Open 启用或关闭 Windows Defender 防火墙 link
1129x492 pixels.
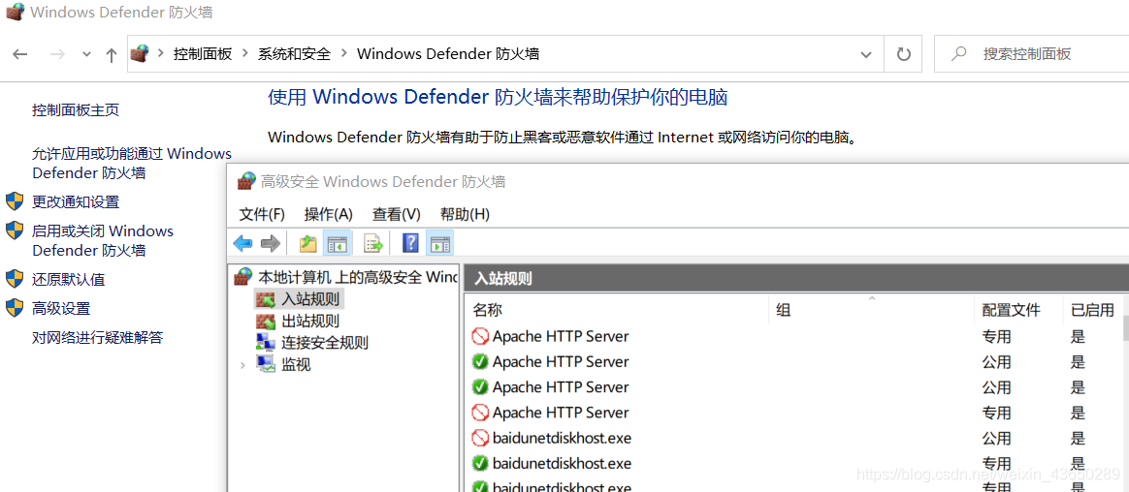coord(103,240)
